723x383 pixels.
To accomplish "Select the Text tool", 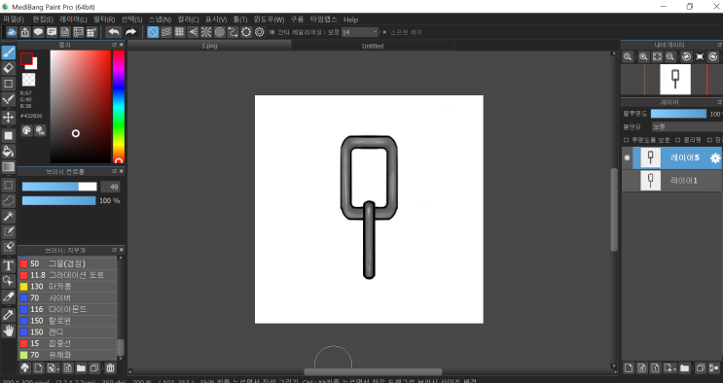I will [x=9, y=265].
